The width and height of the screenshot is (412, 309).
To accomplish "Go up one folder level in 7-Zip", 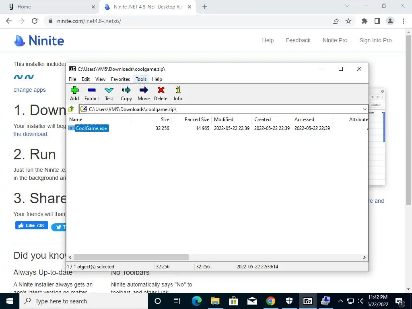I will (71, 109).
